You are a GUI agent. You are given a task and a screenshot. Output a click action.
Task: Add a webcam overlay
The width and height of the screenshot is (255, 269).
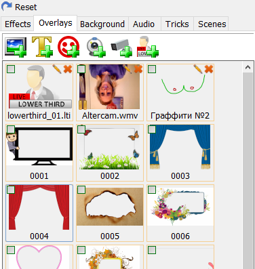click(x=96, y=47)
